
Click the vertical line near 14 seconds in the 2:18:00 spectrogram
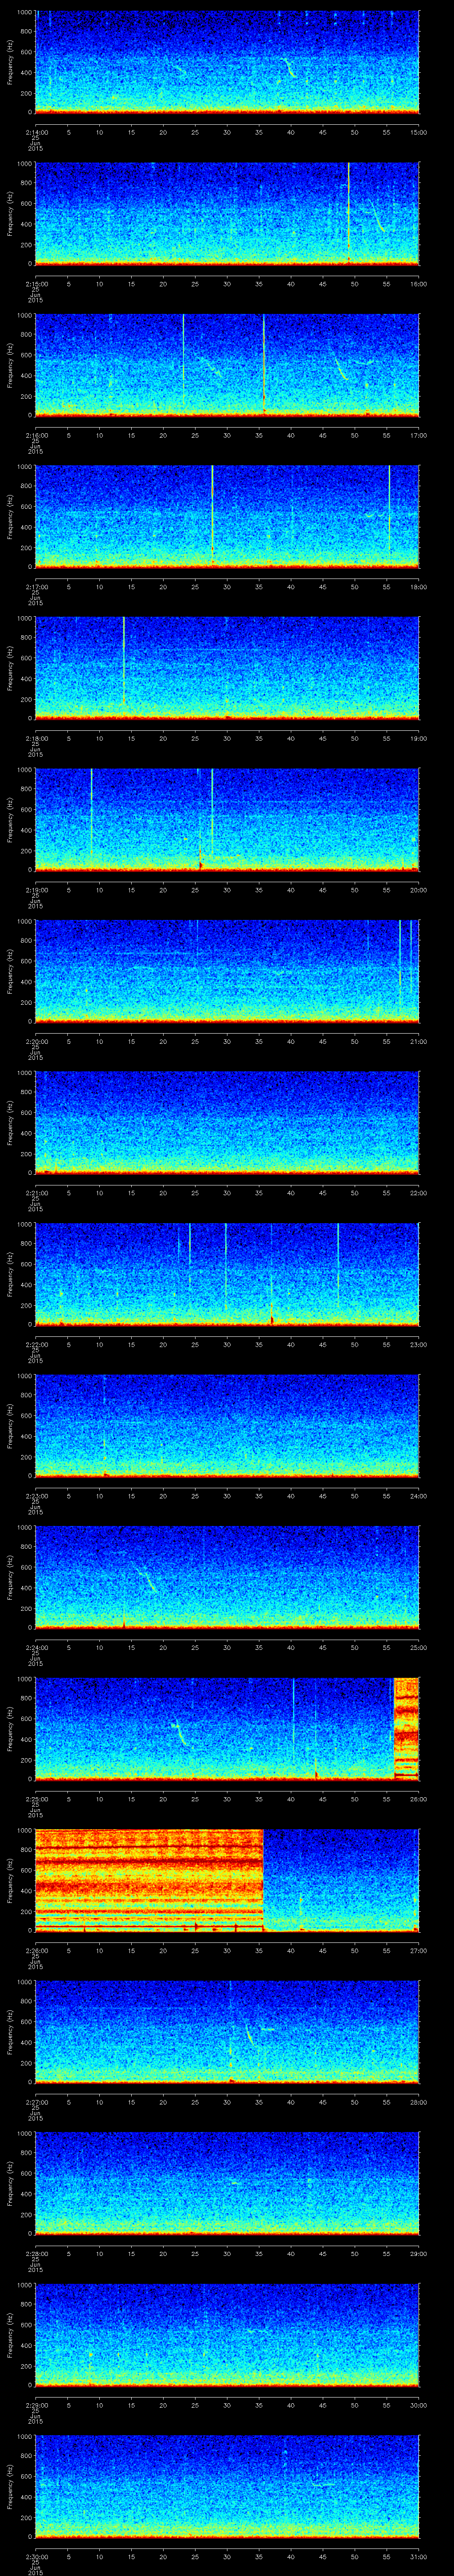coord(124,662)
